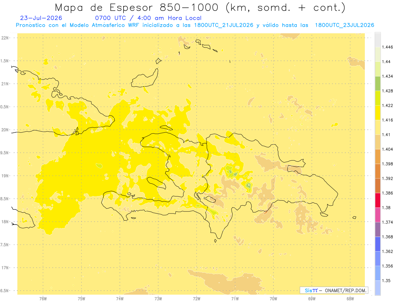393x303 pixels.
Task: Click the pink 1.374–1.38 legend swatch
Action: [378, 215]
